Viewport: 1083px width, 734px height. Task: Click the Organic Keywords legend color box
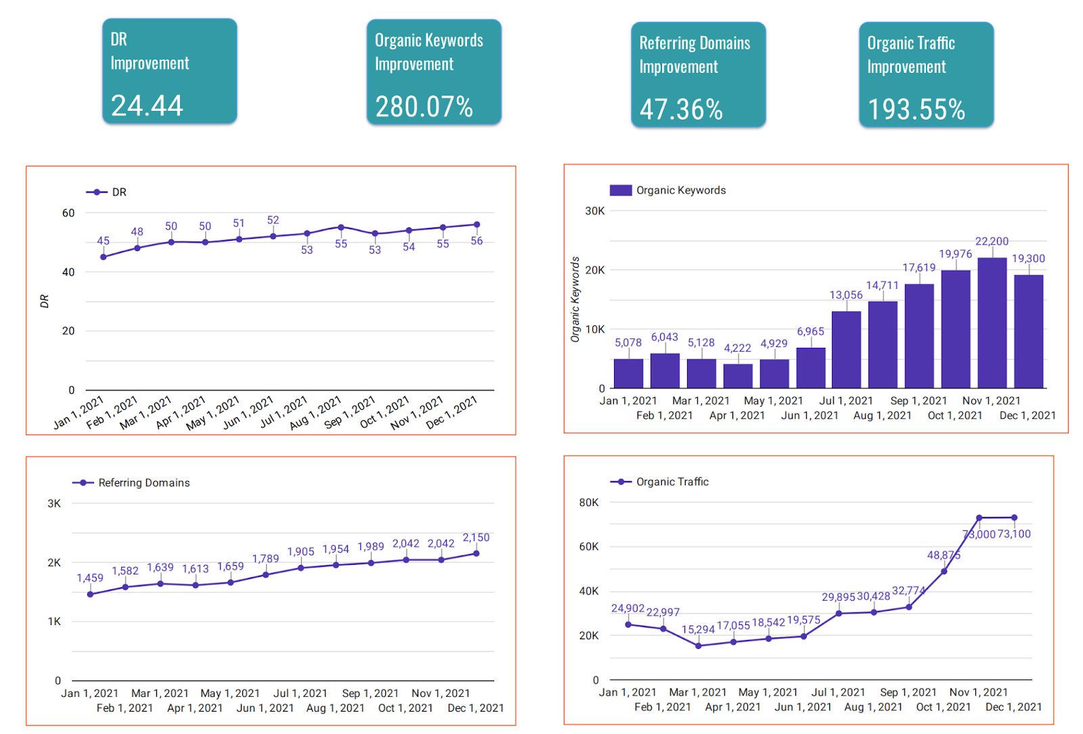click(621, 190)
